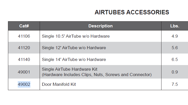
Task: Click the highlighted 49002 catalog number
Action: (24, 85)
